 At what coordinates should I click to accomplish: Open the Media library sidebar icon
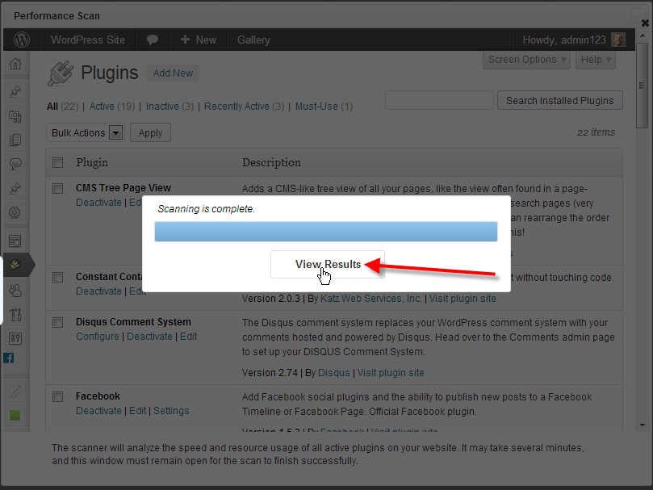coord(15,117)
